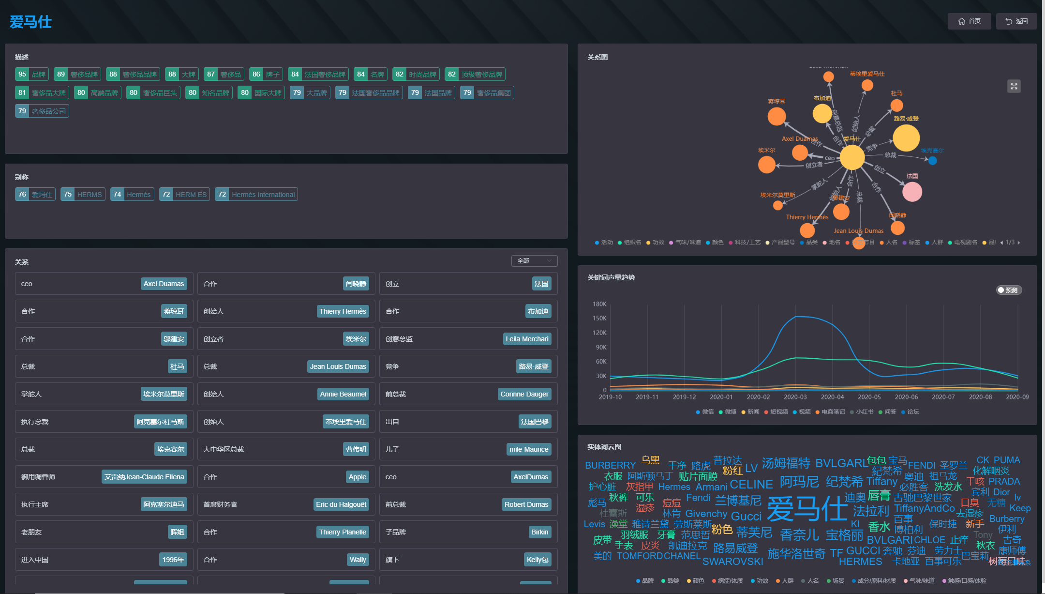Go to next legend page arrow
Image resolution: width=1045 pixels, height=594 pixels.
pyautogui.click(x=1019, y=243)
